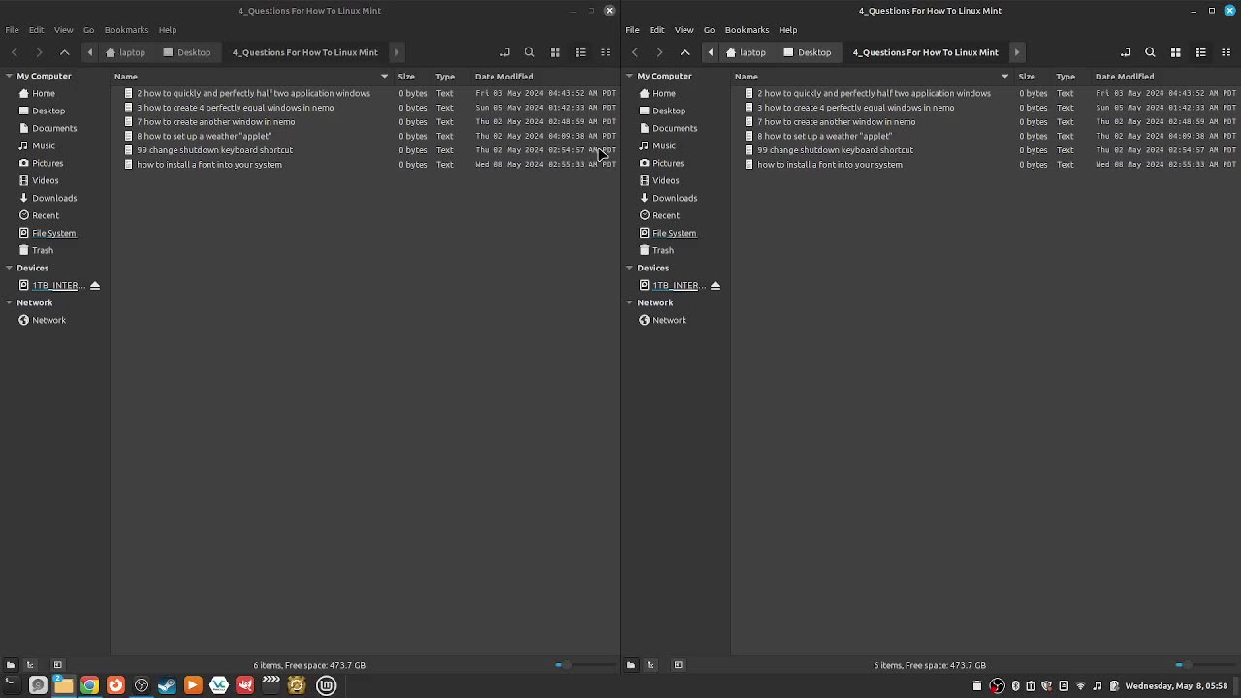Go up a folder in right window
The width and height of the screenshot is (1241, 698).
[x=685, y=52]
